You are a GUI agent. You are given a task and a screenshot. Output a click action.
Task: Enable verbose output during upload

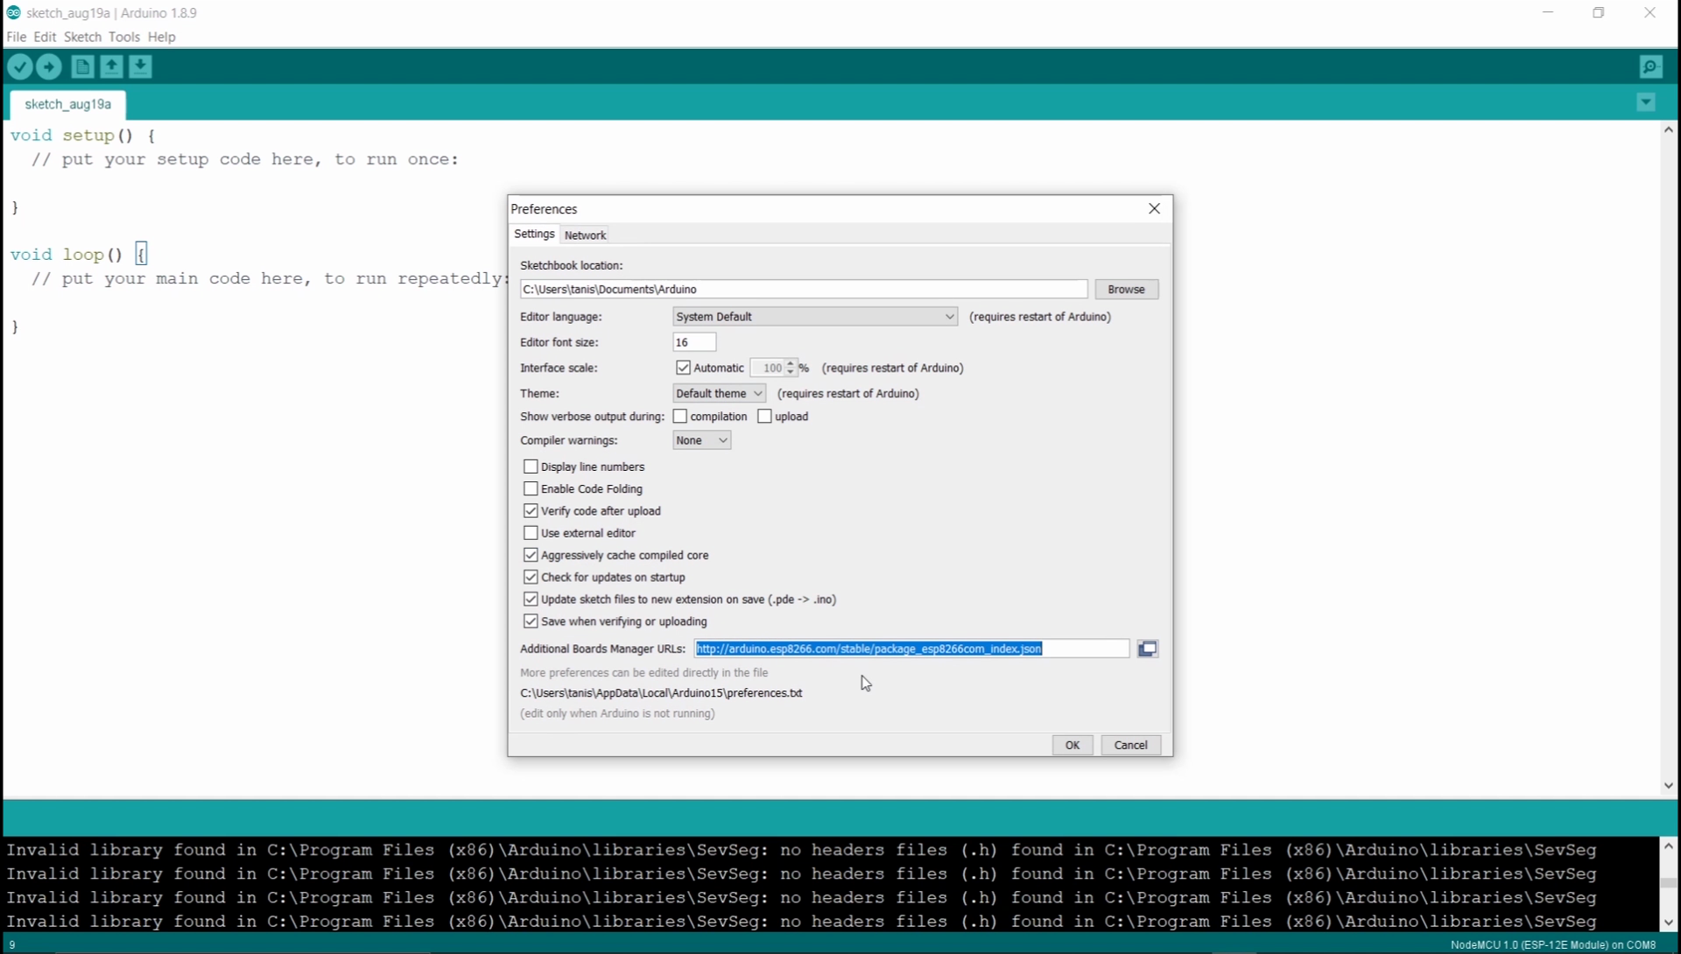[x=764, y=417]
